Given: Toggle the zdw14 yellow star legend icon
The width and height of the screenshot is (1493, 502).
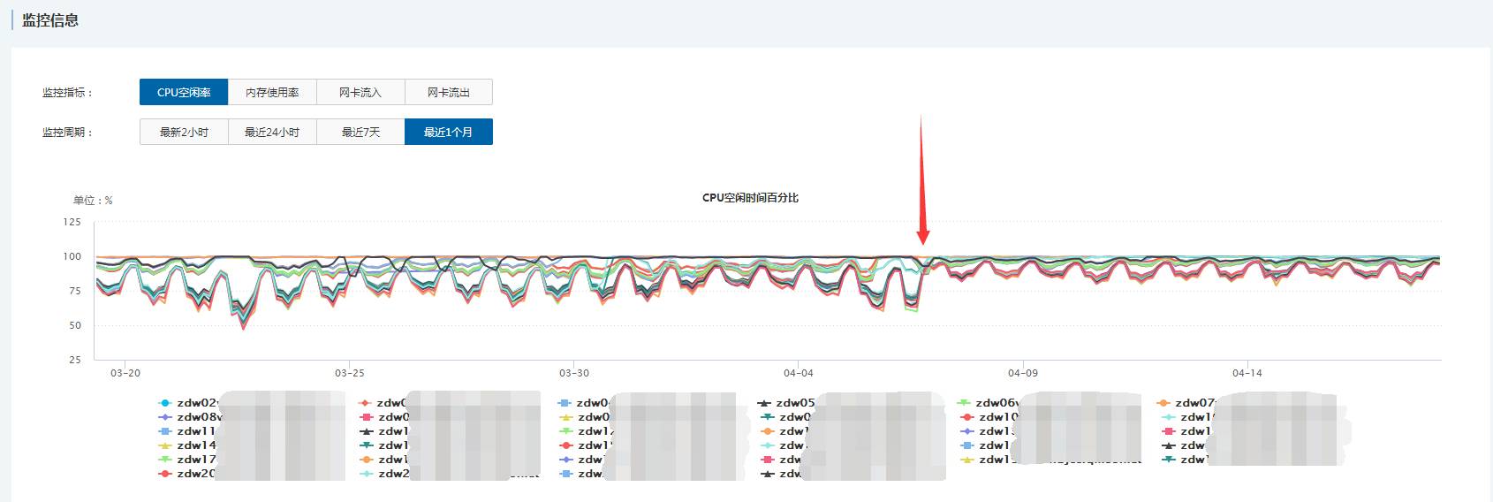Looking at the screenshot, I should tap(165, 445).
